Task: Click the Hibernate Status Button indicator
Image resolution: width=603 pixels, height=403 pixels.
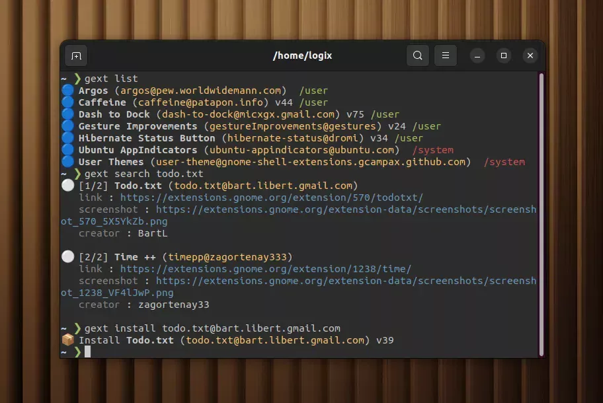Action: pyautogui.click(x=67, y=138)
